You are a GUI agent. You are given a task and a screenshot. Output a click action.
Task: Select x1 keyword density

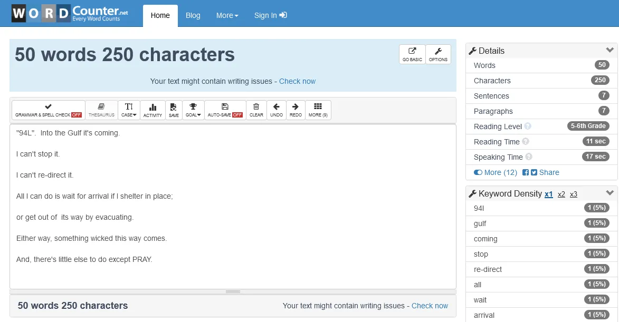click(x=549, y=194)
